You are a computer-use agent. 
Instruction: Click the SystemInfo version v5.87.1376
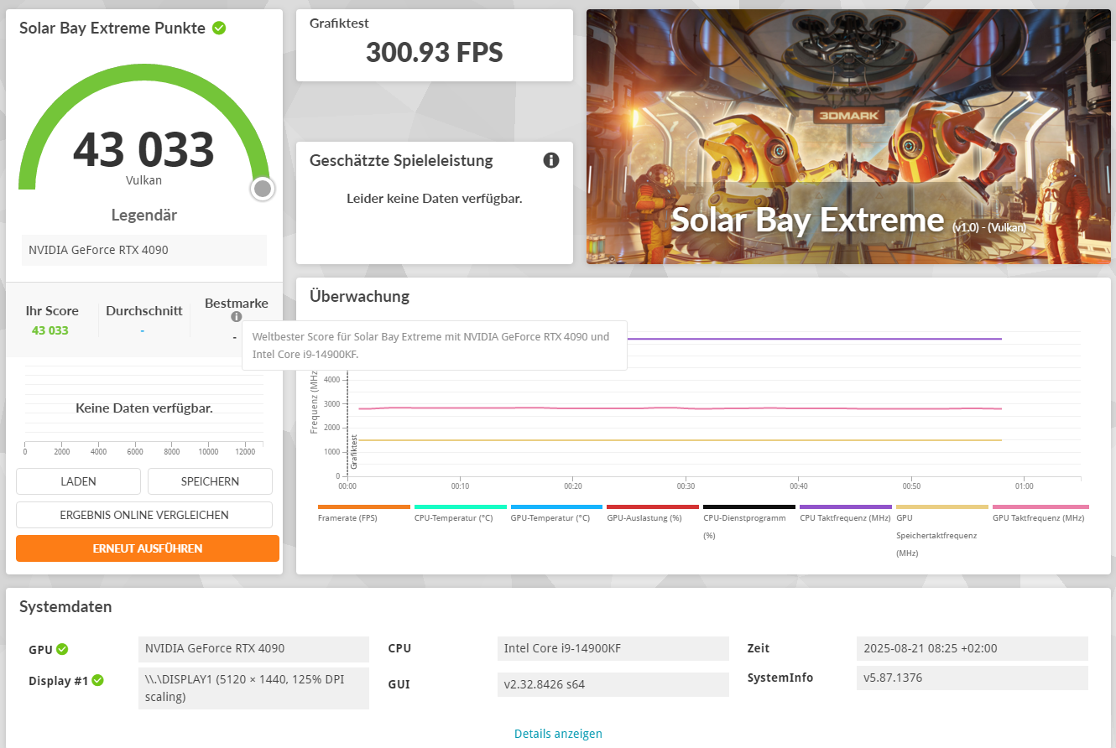(973, 678)
